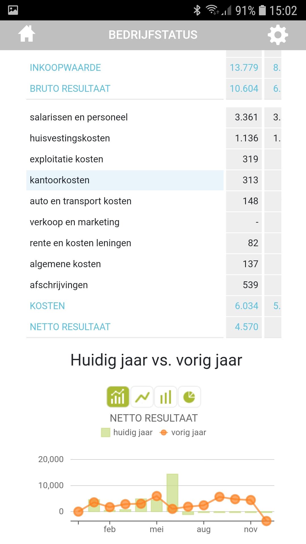This screenshot has height=544, width=306.
Task: Switch to line chart icon
Action: (x=142, y=397)
